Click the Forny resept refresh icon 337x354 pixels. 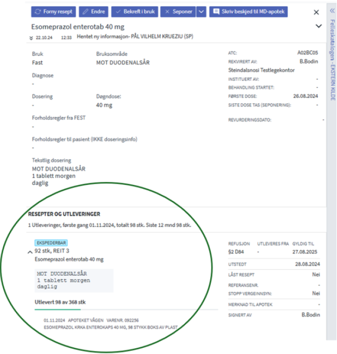[x=38, y=12]
